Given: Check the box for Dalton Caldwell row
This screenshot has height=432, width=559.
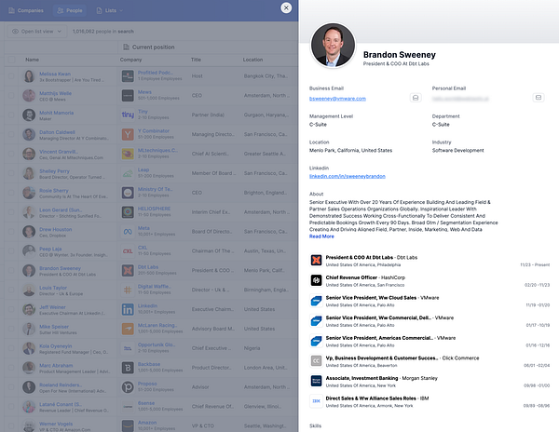Looking at the screenshot, I should click(x=11, y=134).
